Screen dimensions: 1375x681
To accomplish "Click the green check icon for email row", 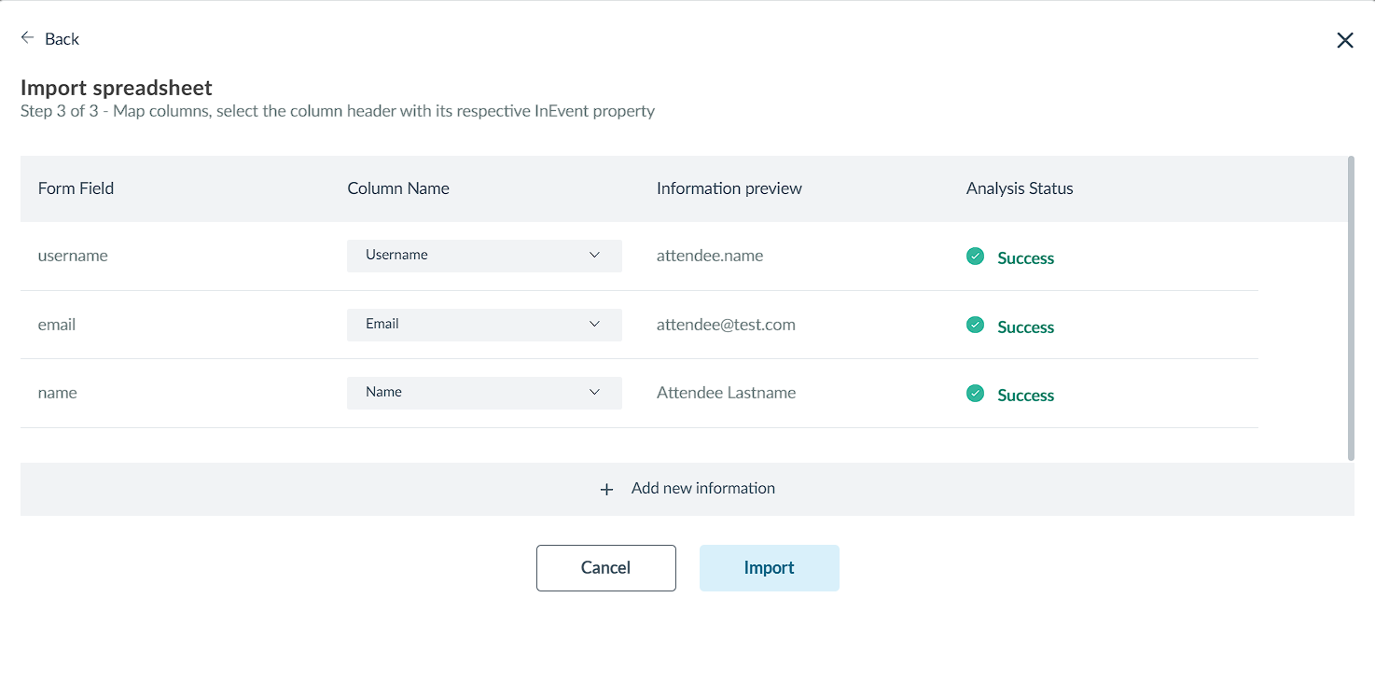I will point(975,325).
